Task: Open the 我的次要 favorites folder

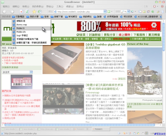Action: [x=32, y=17]
